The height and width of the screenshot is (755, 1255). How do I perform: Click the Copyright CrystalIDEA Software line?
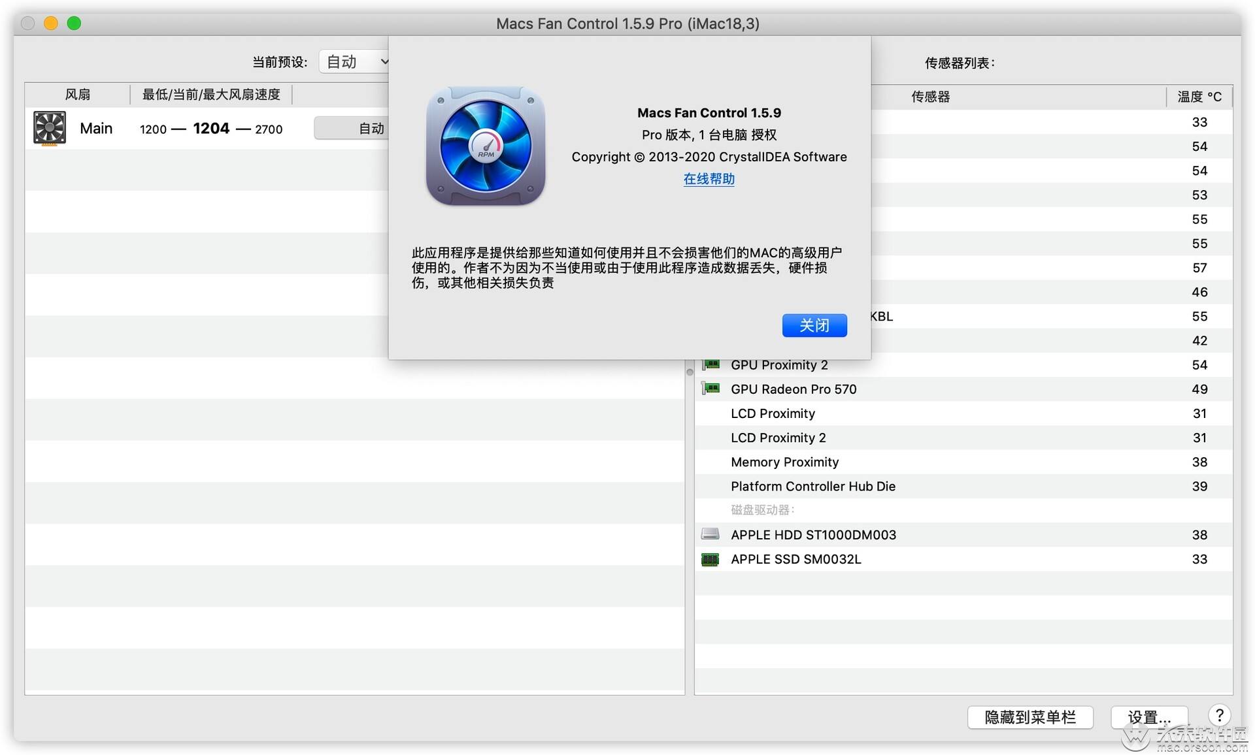[x=709, y=157]
